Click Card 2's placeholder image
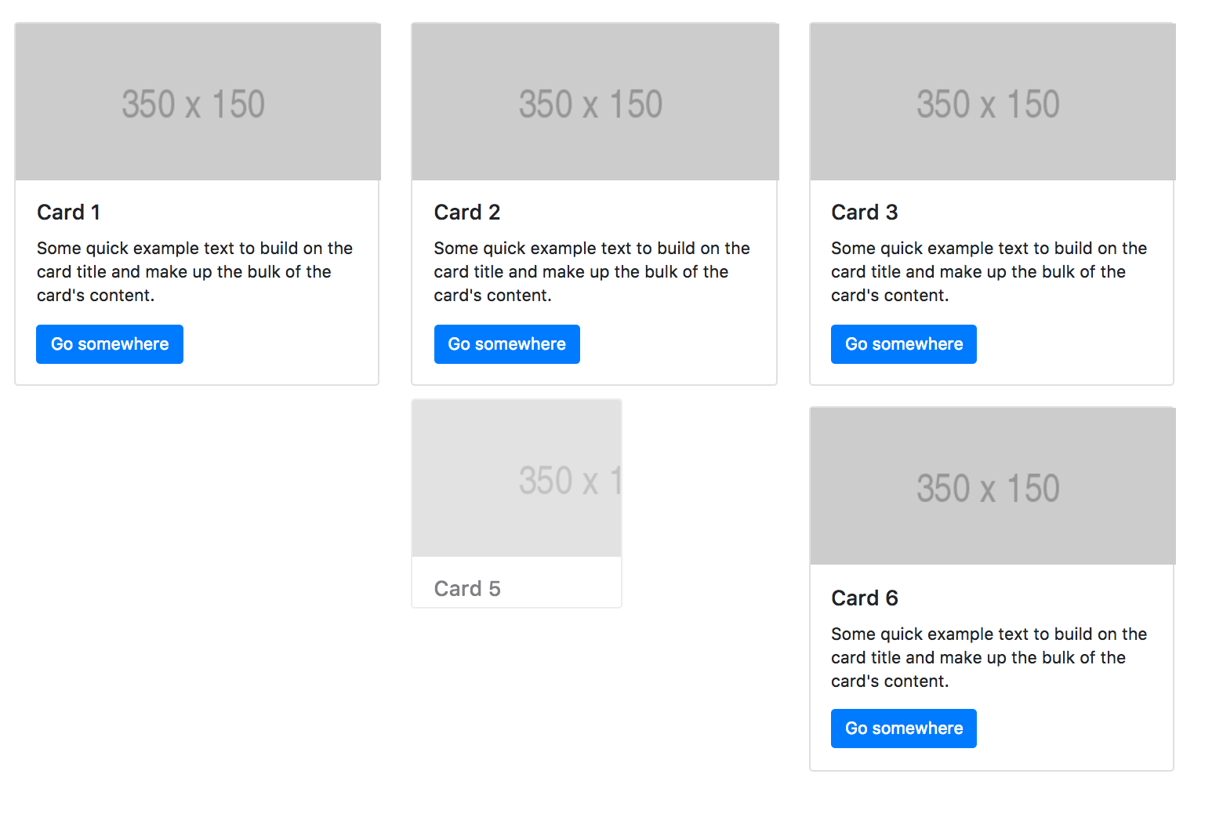This screenshot has height=814, width=1223. (x=595, y=102)
